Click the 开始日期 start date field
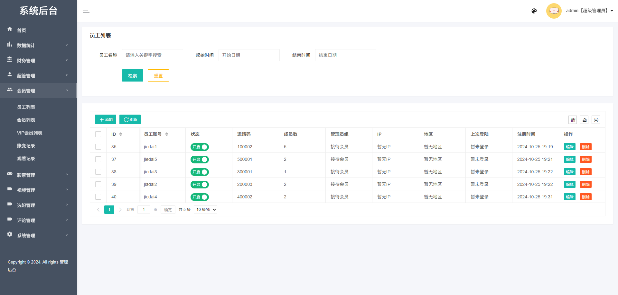The height and width of the screenshot is (295, 618). 249,55
